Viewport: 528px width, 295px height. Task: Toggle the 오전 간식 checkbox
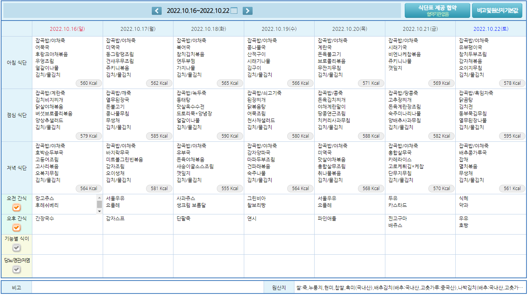pyautogui.click(x=16, y=208)
